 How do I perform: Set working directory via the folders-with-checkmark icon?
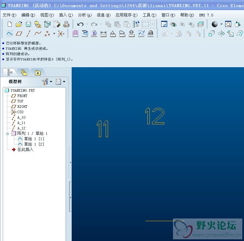(x=38, y=24)
